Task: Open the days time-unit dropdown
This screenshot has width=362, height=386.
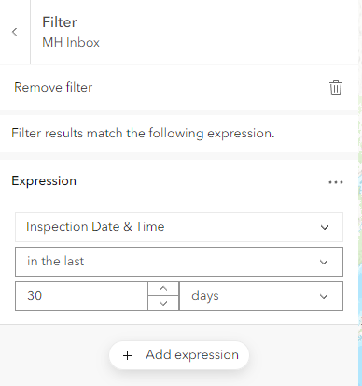Action: [261, 296]
